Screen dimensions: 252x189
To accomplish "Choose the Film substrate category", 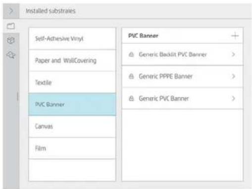I will click(72, 148).
